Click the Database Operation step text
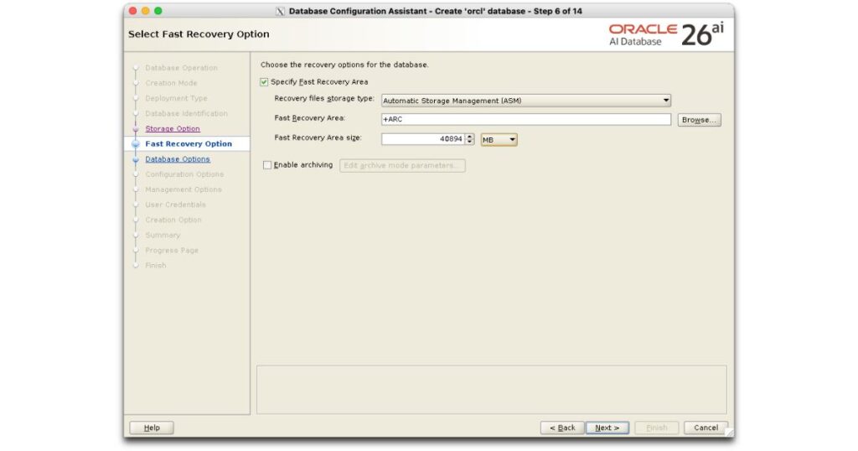 tap(181, 68)
